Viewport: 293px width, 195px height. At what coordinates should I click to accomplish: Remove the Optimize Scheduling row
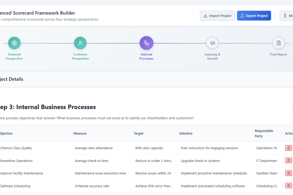tap(288, 186)
